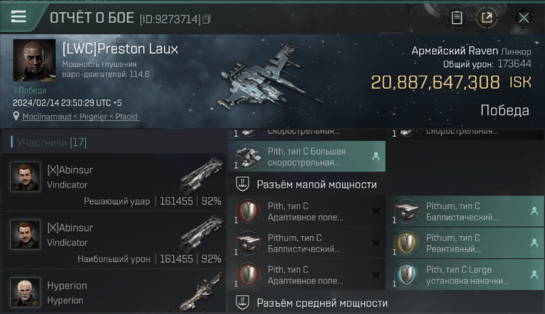
Task: Select the Pithum тип C Баллистический dropped item
Action: [x=465, y=211]
